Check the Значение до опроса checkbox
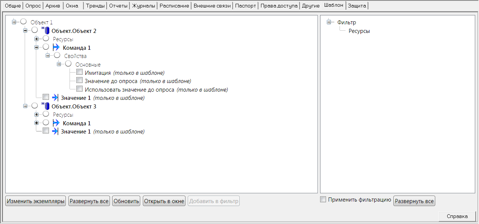Viewport: 479px width, 224px height. (x=79, y=80)
